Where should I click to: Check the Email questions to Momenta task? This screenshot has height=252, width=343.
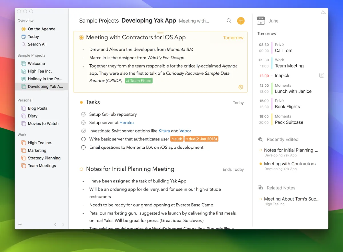[83, 148]
